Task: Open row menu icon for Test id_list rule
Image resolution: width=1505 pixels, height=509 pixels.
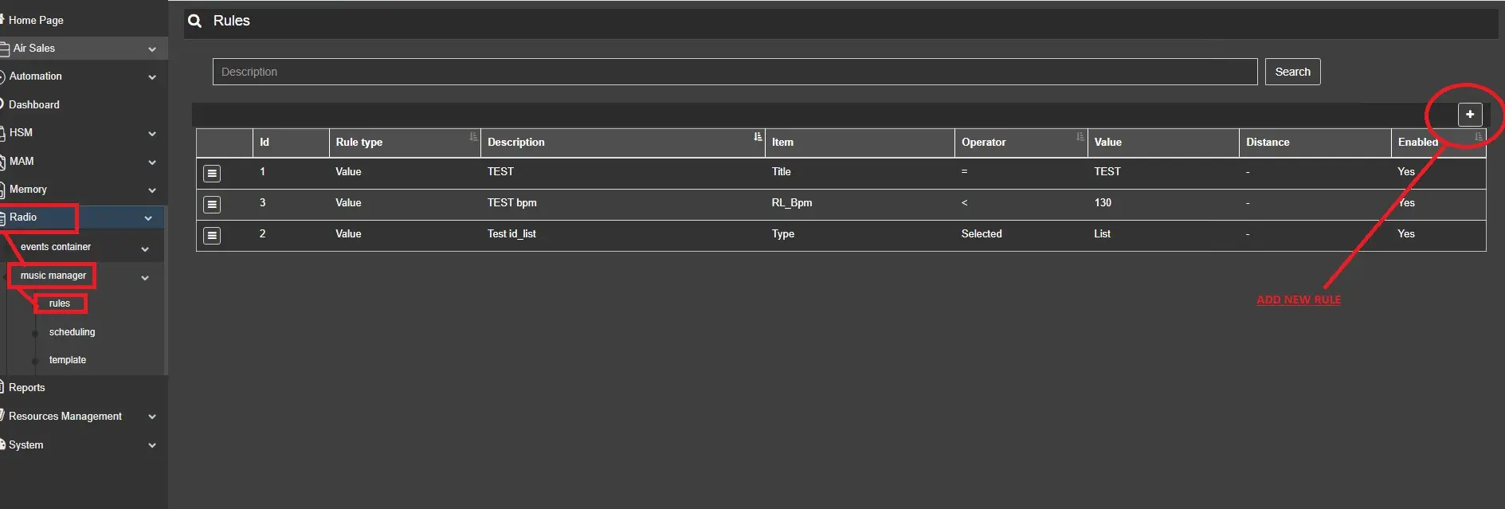Action: coord(212,235)
